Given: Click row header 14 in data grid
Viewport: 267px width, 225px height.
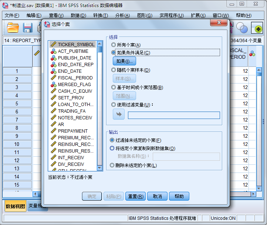Looking at the screenshot, I should click(x=17, y=177).
